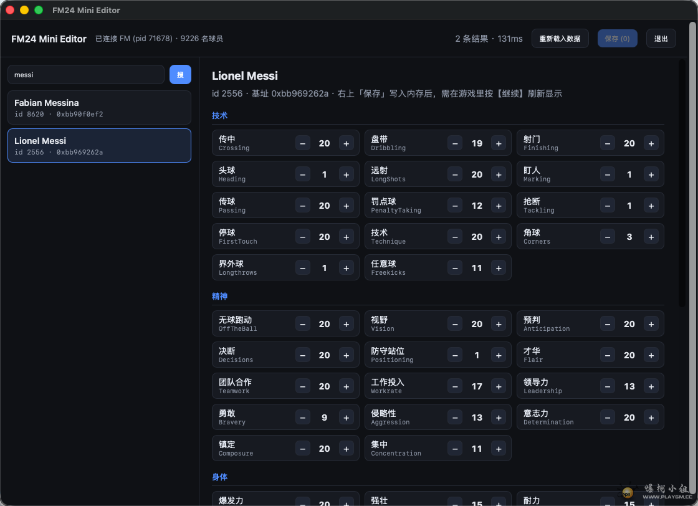Decrease the LongShots (远射) value
The height and width of the screenshot is (506, 698).
tap(455, 174)
